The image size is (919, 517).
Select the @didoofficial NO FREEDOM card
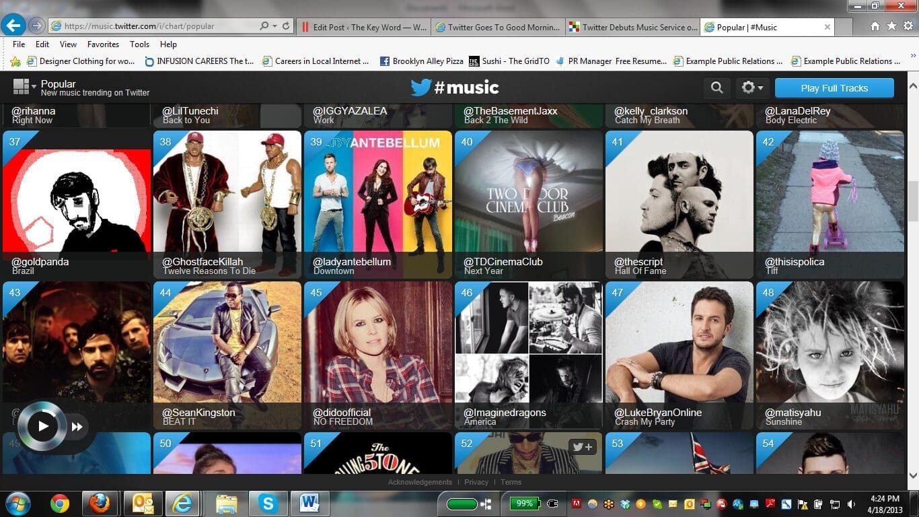coord(378,355)
